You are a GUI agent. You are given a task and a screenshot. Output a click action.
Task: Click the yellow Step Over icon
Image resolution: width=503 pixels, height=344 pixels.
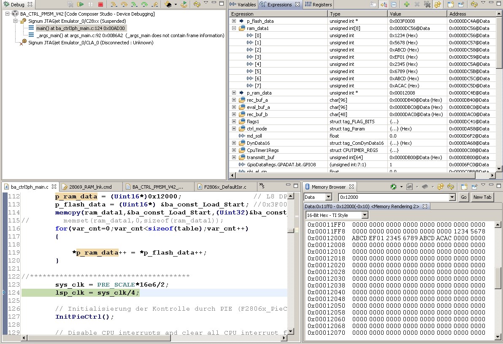point(124,5)
